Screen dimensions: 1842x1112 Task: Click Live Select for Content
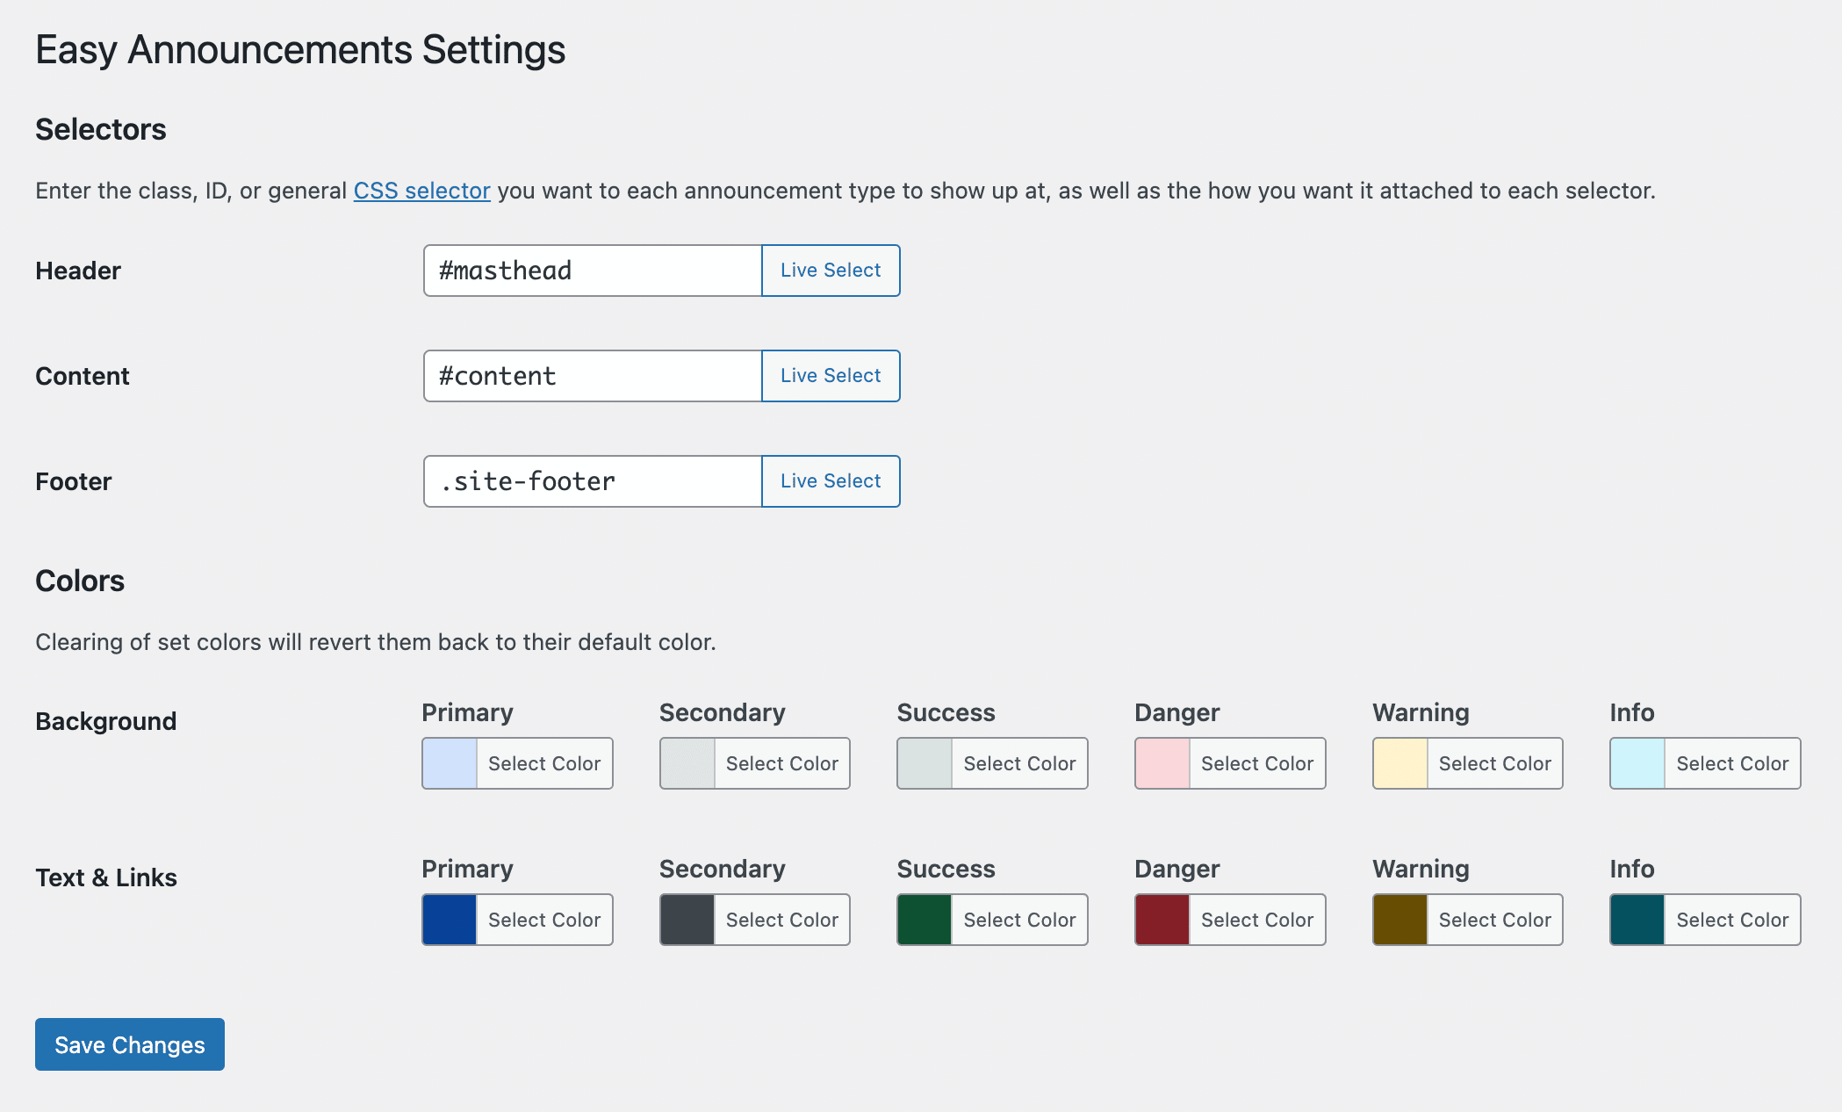point(831,376)
